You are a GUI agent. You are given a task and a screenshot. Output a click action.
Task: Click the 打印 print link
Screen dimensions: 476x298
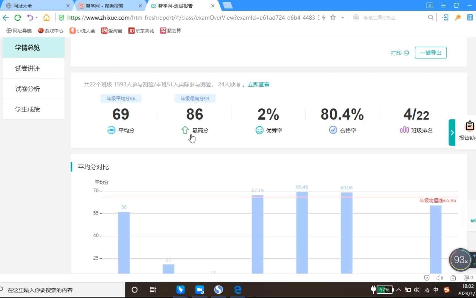[x=400, y=53]
